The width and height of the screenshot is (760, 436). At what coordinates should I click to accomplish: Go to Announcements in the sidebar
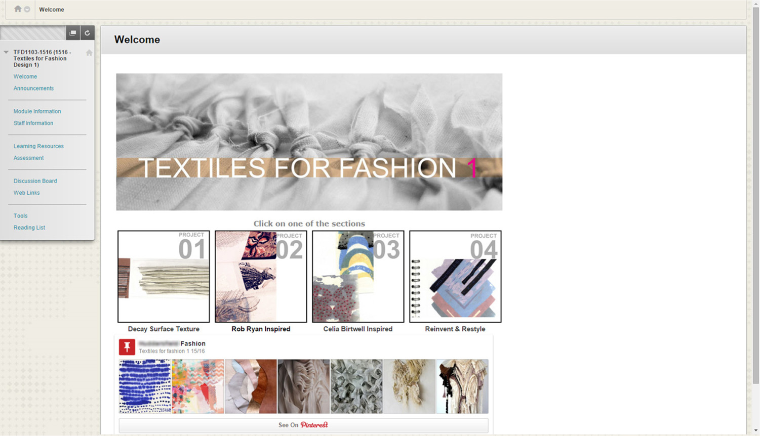(33, 89)
